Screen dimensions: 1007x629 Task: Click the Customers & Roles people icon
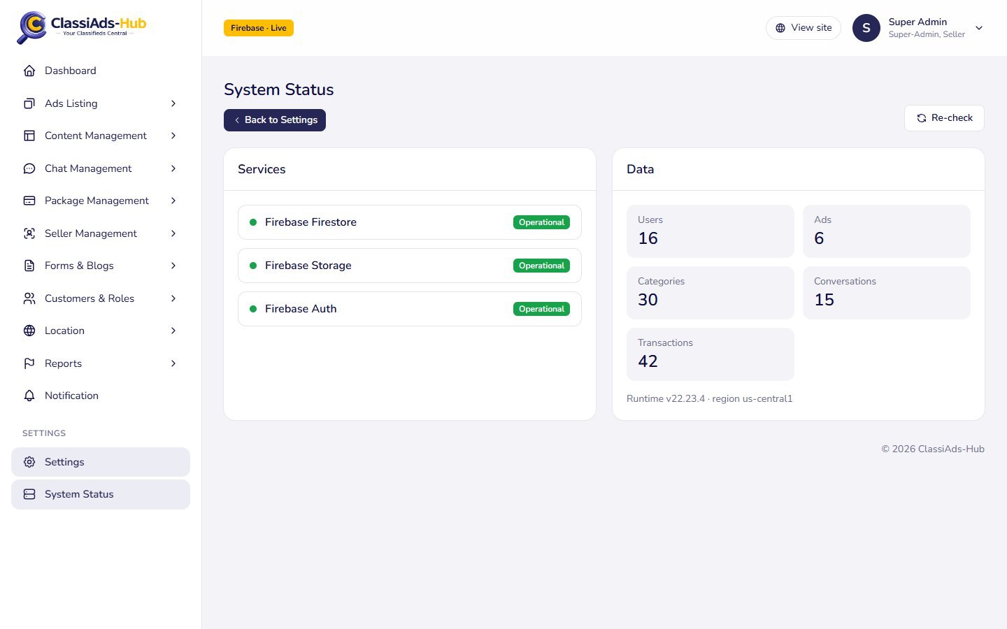29,298
